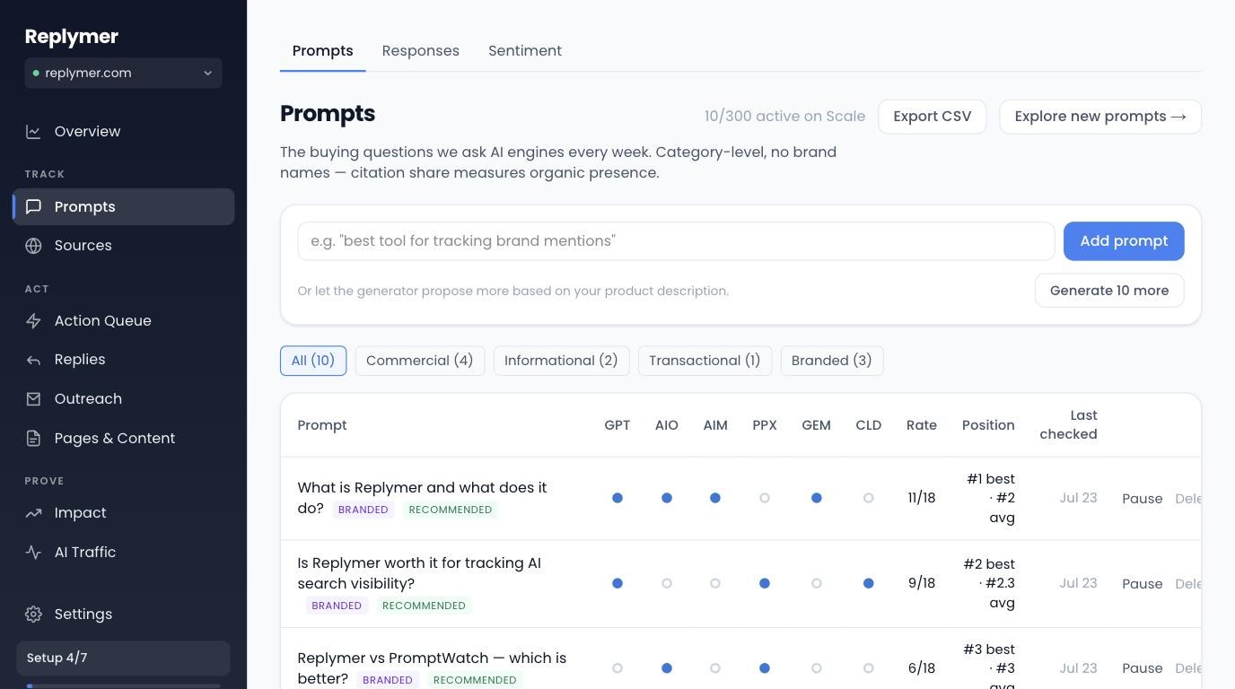
Task: Select the Prompts tab at top
Action: [x=322, y=51]
